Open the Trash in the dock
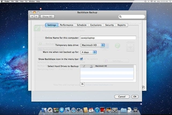Screen dimensions: 172x115 tap(136, 110)
